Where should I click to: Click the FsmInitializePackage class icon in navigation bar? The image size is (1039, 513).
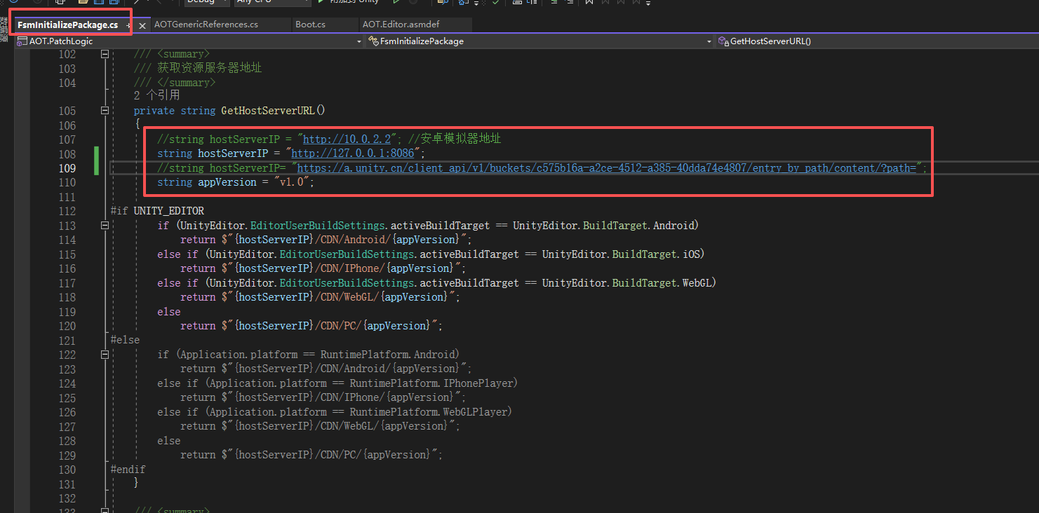[373, 41]
